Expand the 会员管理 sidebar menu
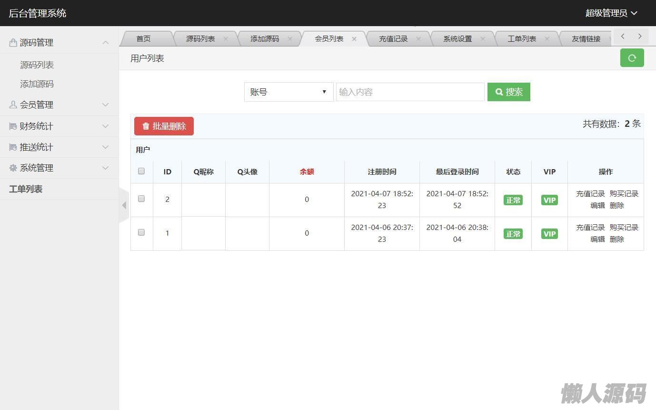This screenshot has height=410, width=656. [59, 105]
